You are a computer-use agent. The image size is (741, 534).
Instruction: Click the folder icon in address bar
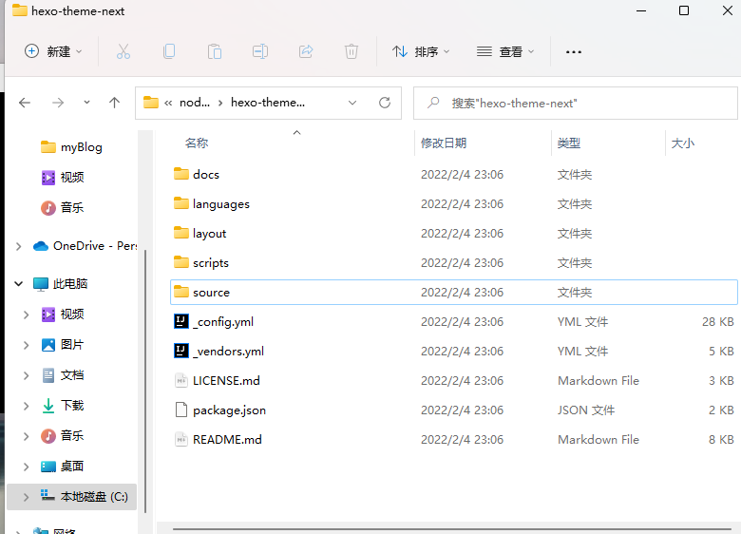point(151,102)
